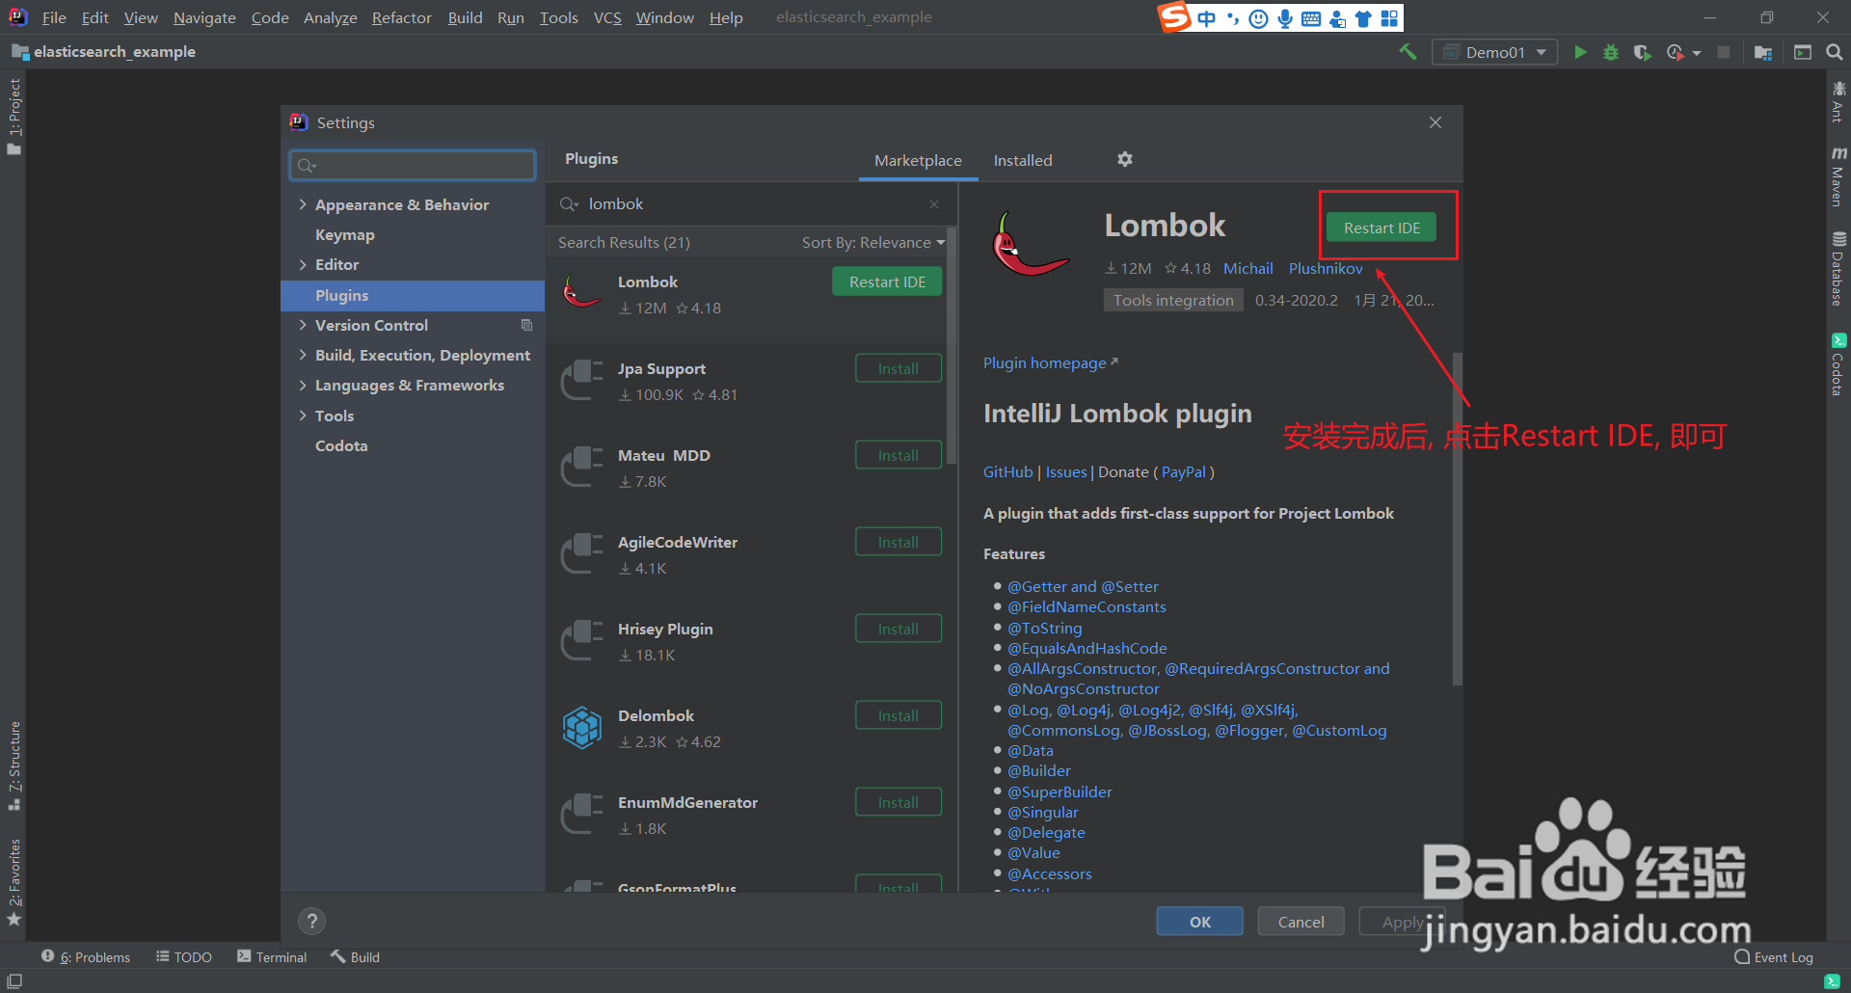Image resolution: width=1851 pixels, height=993 pixels.
Task: Open the Codota side panel
Action: [1838, 364]
